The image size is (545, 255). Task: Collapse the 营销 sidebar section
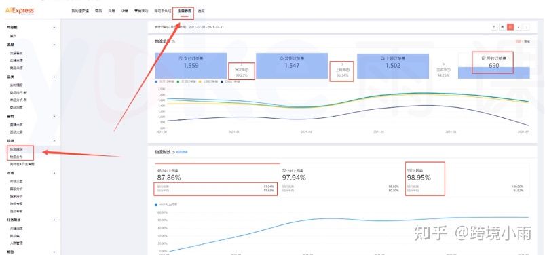54,117
